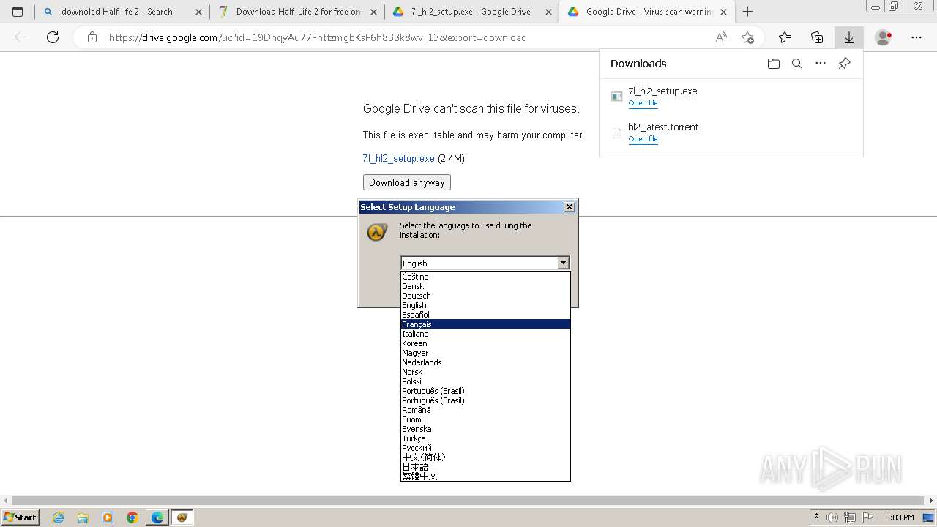Open Internet Explorer from taskbar

tap(59, 517)
